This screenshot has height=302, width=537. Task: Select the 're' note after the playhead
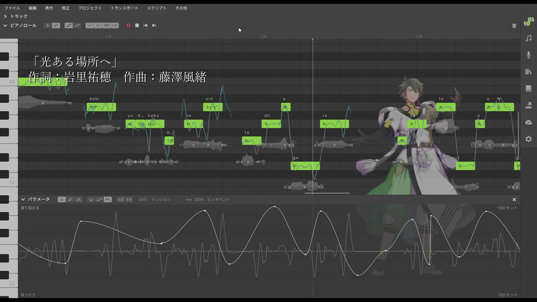coord(335,124)
